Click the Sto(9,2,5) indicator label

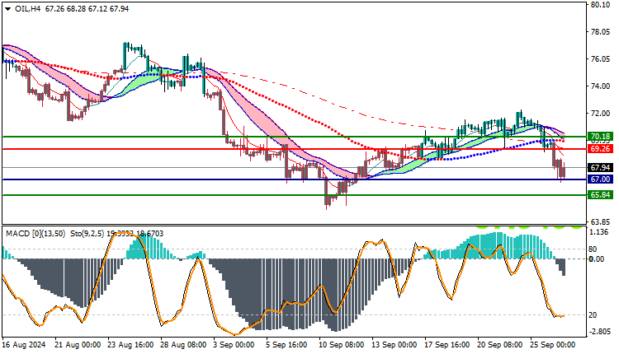coord(87,234)
